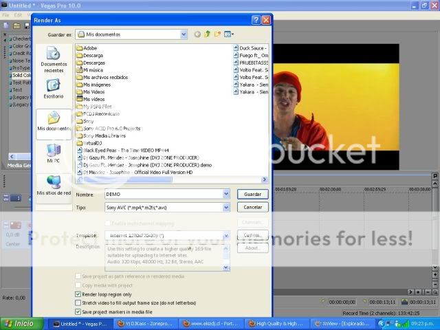Switch to XnView taskbar item

(342, 324)
